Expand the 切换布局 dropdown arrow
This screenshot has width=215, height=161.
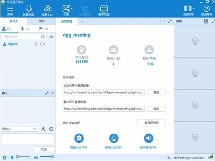(x=193, y=9)
